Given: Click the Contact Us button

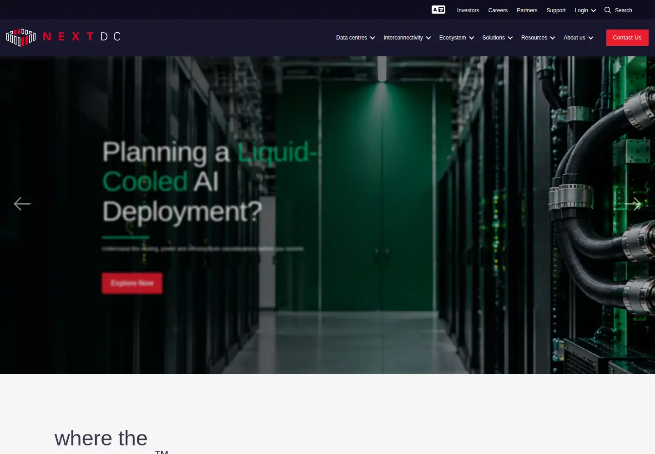Looking at the screenshot, I should click(x=627, y=38).
